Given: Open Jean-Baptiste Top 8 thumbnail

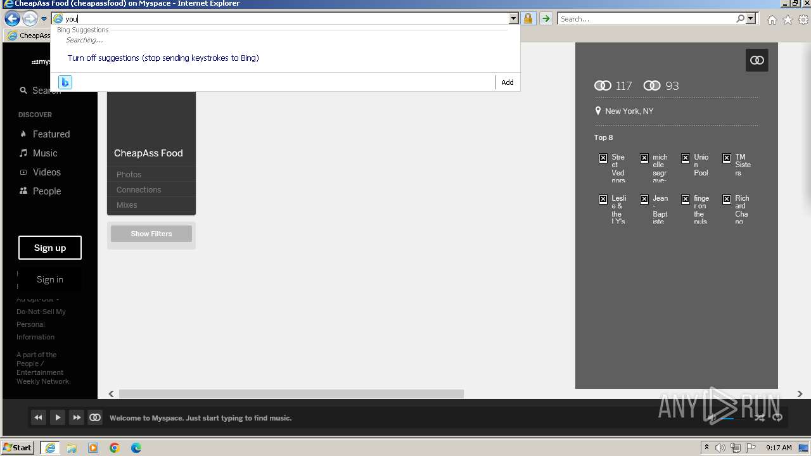Looking at the screenshot, I should tap(654, 210).
